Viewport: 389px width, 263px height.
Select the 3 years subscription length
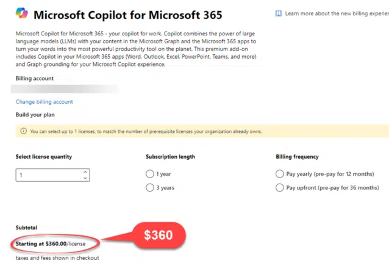(x=150, y=187)
